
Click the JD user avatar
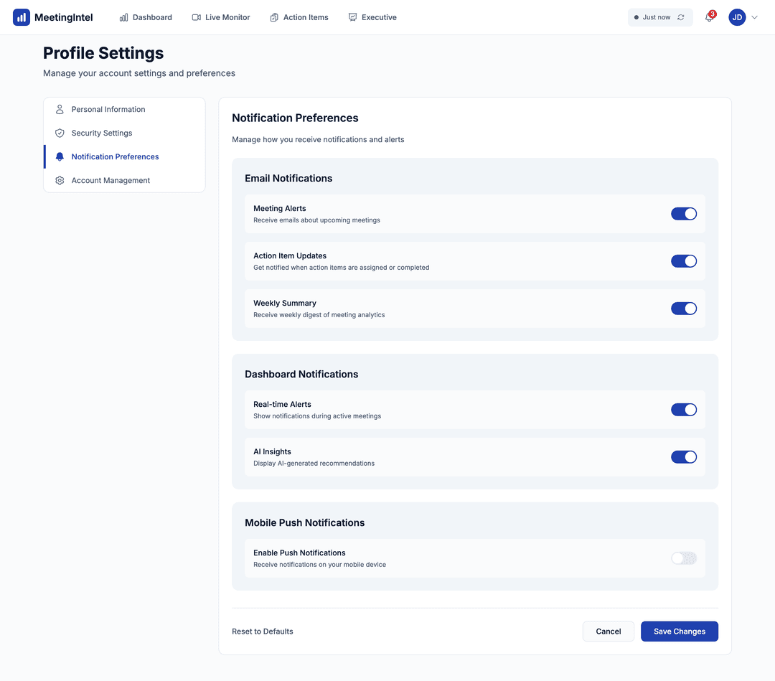[737, 17]
